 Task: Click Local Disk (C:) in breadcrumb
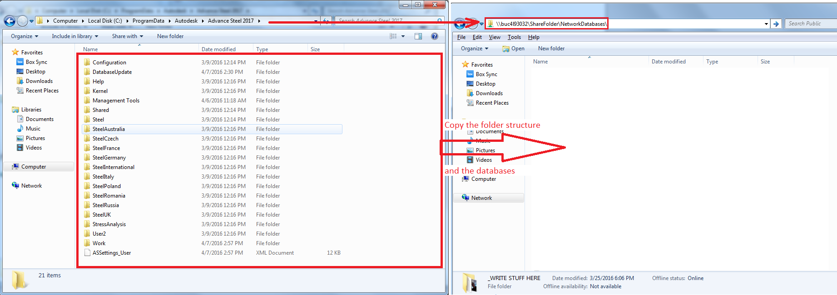[x=105, y=21]
